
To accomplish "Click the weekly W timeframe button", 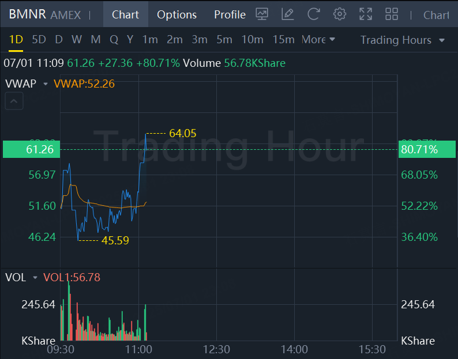I will 77,40.
